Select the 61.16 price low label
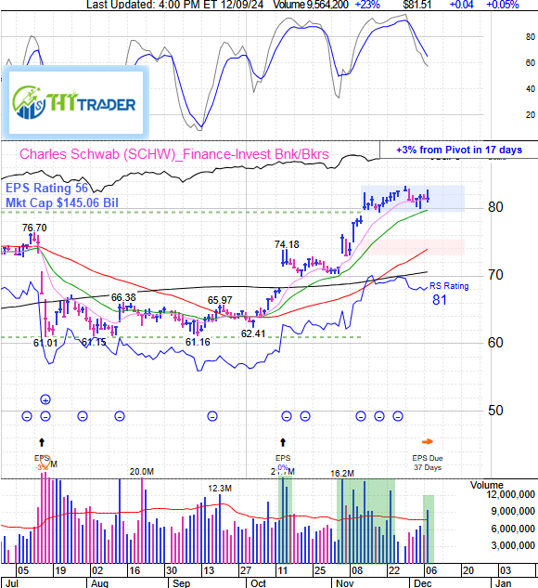The width and height of the screenshot is (538, 588). coord(198,342)
